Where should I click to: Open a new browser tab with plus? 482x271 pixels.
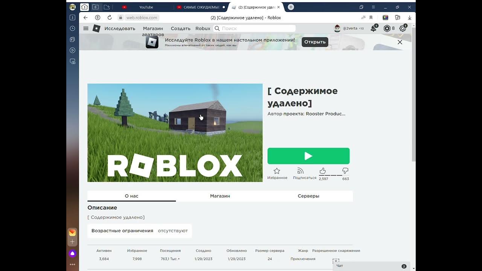point(291,7)
